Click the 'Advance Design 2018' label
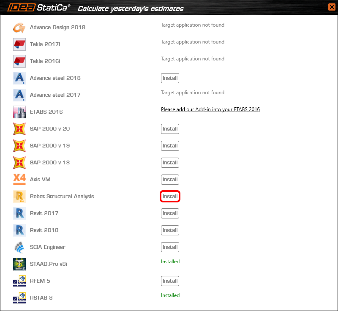 click(x=57, y=27)
